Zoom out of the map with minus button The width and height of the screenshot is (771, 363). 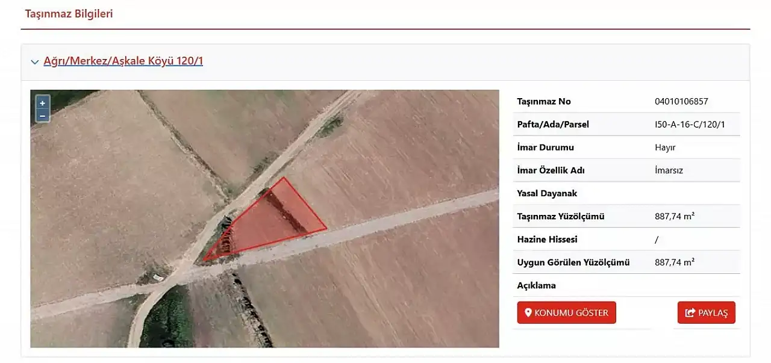point(42,115)
